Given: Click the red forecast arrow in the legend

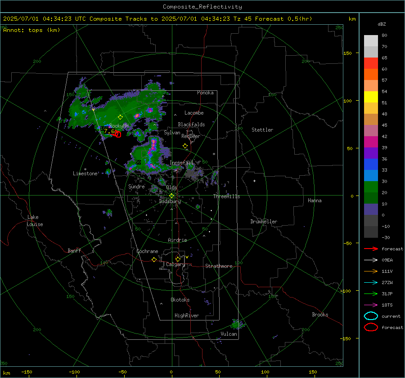Looking at the screenshot, I should point(371,249).
